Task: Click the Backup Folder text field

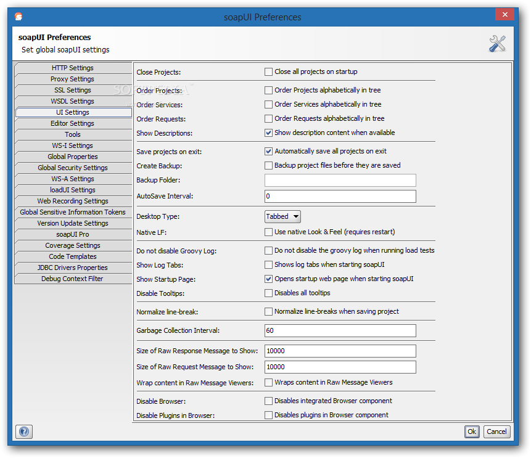Action: pyautogui.click(x=340, y=181)
